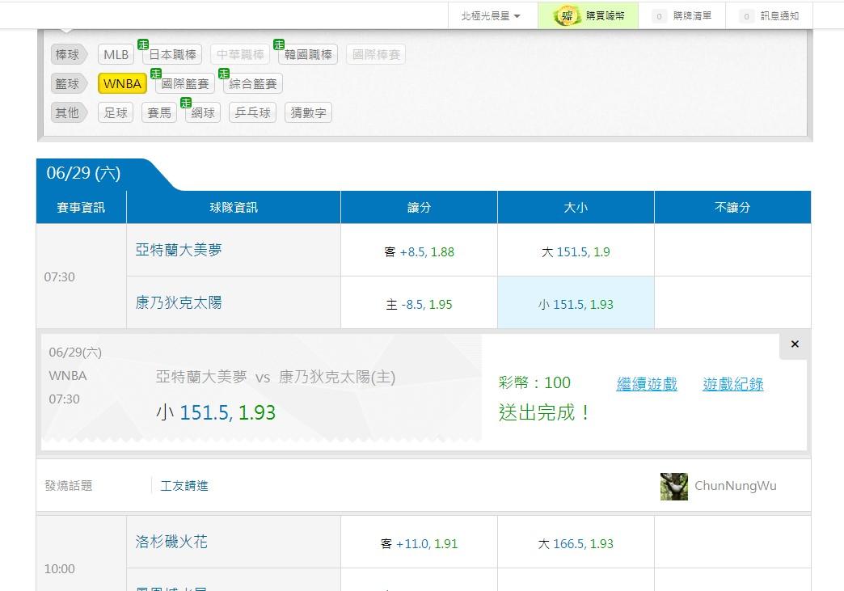Image resolution: width=844 pixels, height=591 pixels.
Task: Open the 洛杉磯火花 team page
Action: 171,542
